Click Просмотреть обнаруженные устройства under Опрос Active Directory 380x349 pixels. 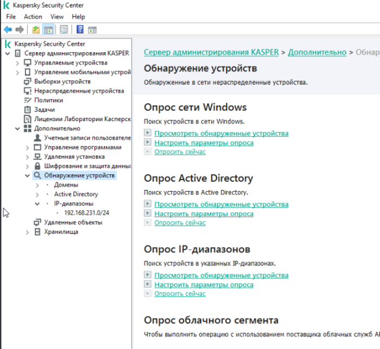(221, 205)
